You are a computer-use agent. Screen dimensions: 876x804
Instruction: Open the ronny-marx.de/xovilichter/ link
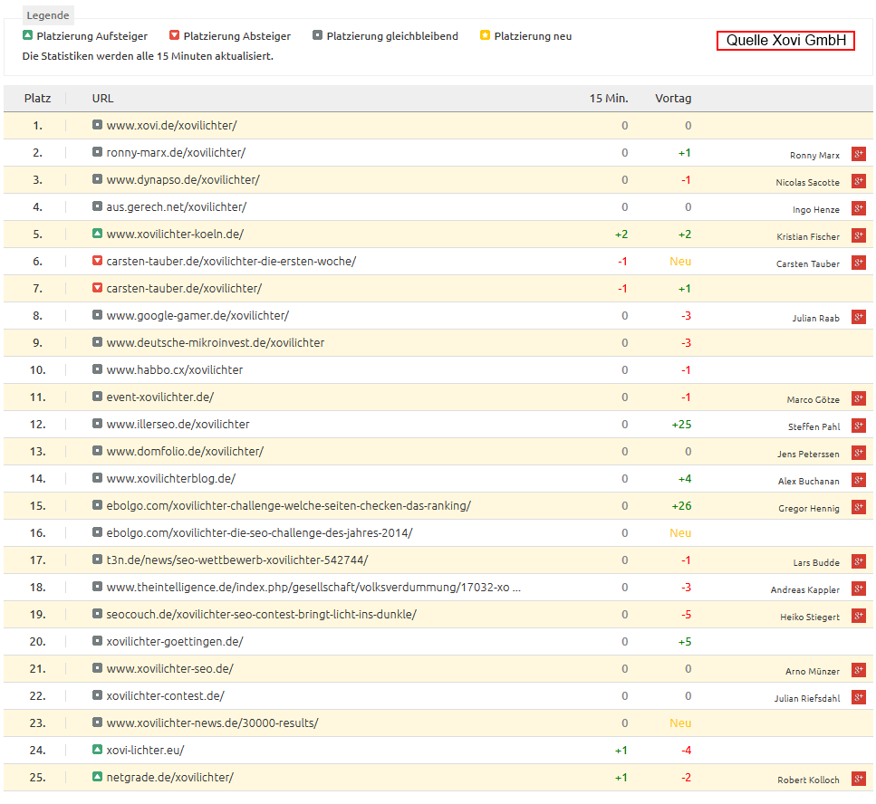click(x=175, y=152)
